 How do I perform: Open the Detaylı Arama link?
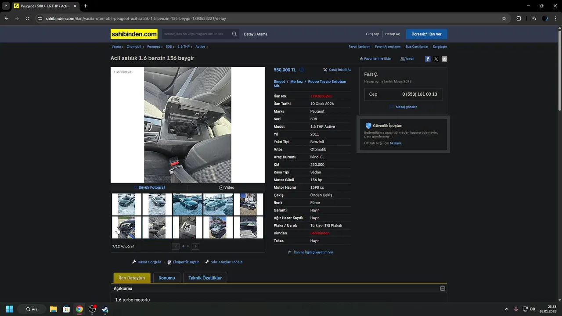click(x=256, y=34)
